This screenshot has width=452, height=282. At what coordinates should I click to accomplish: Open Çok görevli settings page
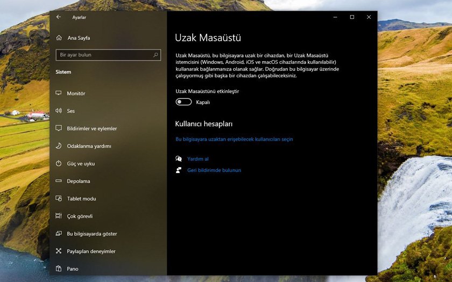[x=80, y=216]
